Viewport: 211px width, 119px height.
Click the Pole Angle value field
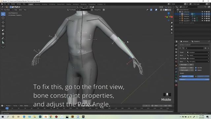186,65
